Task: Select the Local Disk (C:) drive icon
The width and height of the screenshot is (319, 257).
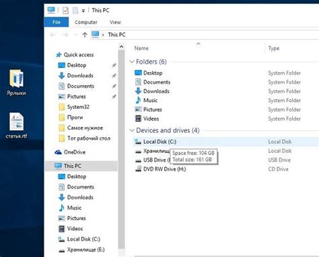Action: 138,142
